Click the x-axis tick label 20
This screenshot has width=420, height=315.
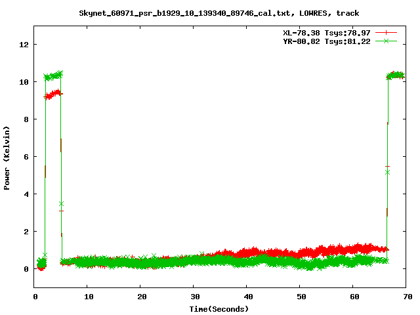pyautogui.click(x=140, y=297)
